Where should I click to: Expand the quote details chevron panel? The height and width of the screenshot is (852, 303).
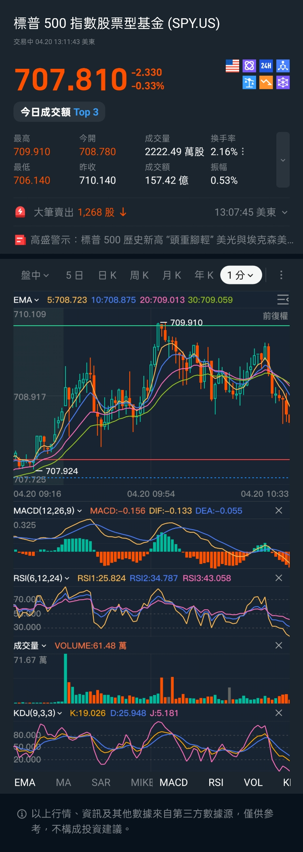point(283,160)
